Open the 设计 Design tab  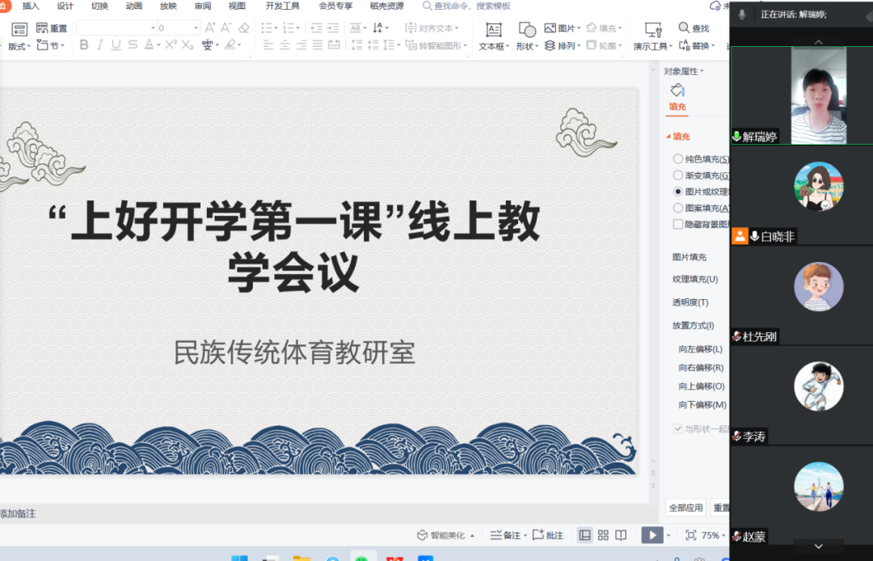(65, 6)
